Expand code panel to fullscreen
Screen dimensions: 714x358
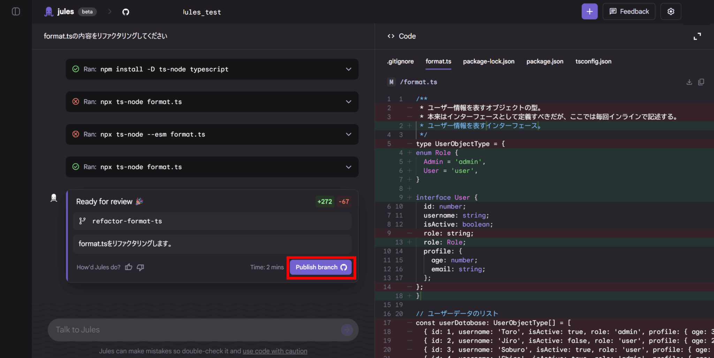point(697,36)
